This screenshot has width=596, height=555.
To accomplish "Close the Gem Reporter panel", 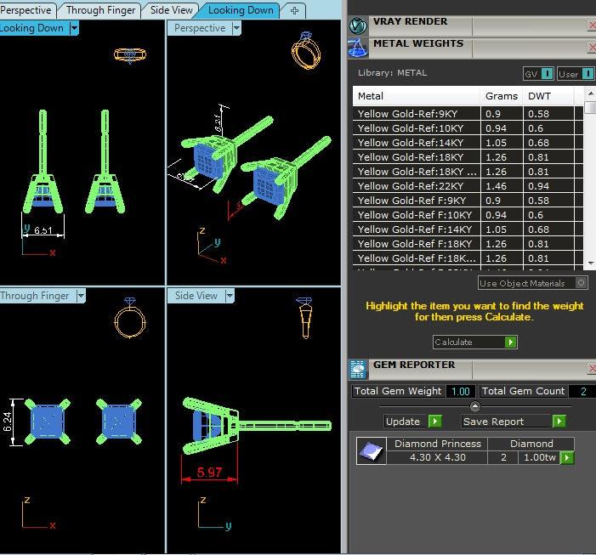I will [x=592, y=369].
